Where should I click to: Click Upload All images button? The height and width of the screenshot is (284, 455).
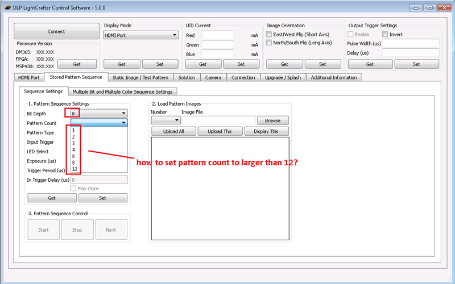tap(173, 131)
